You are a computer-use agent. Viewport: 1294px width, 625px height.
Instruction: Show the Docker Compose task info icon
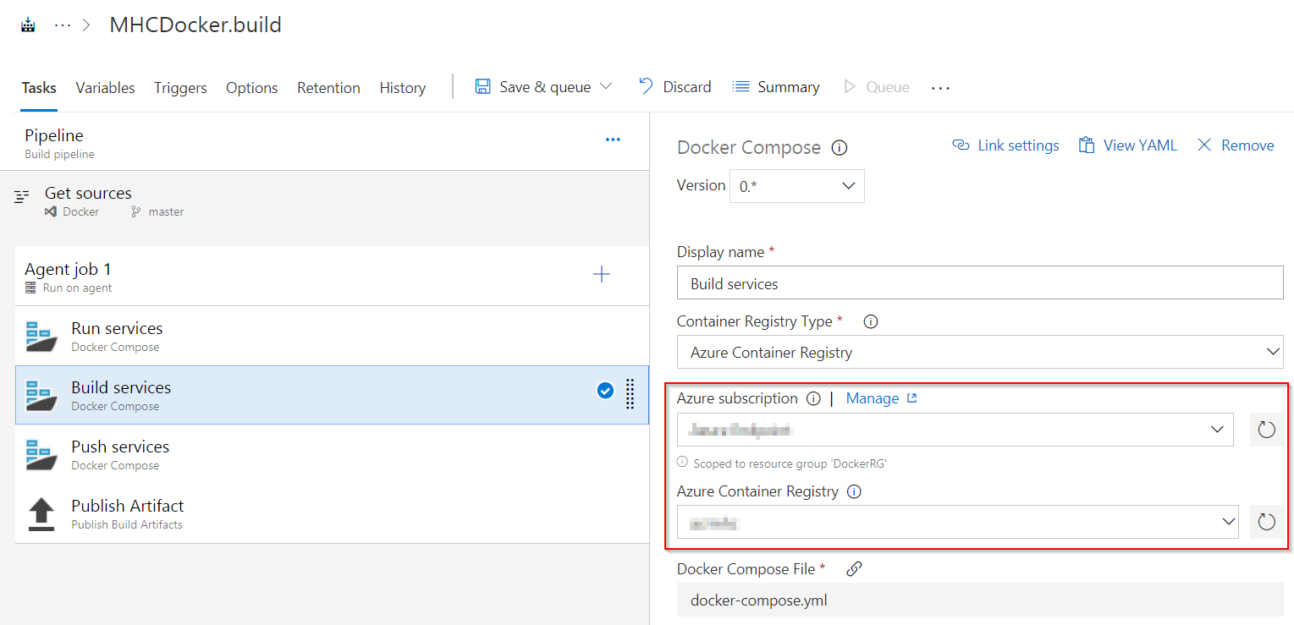(x=840, y=148)
